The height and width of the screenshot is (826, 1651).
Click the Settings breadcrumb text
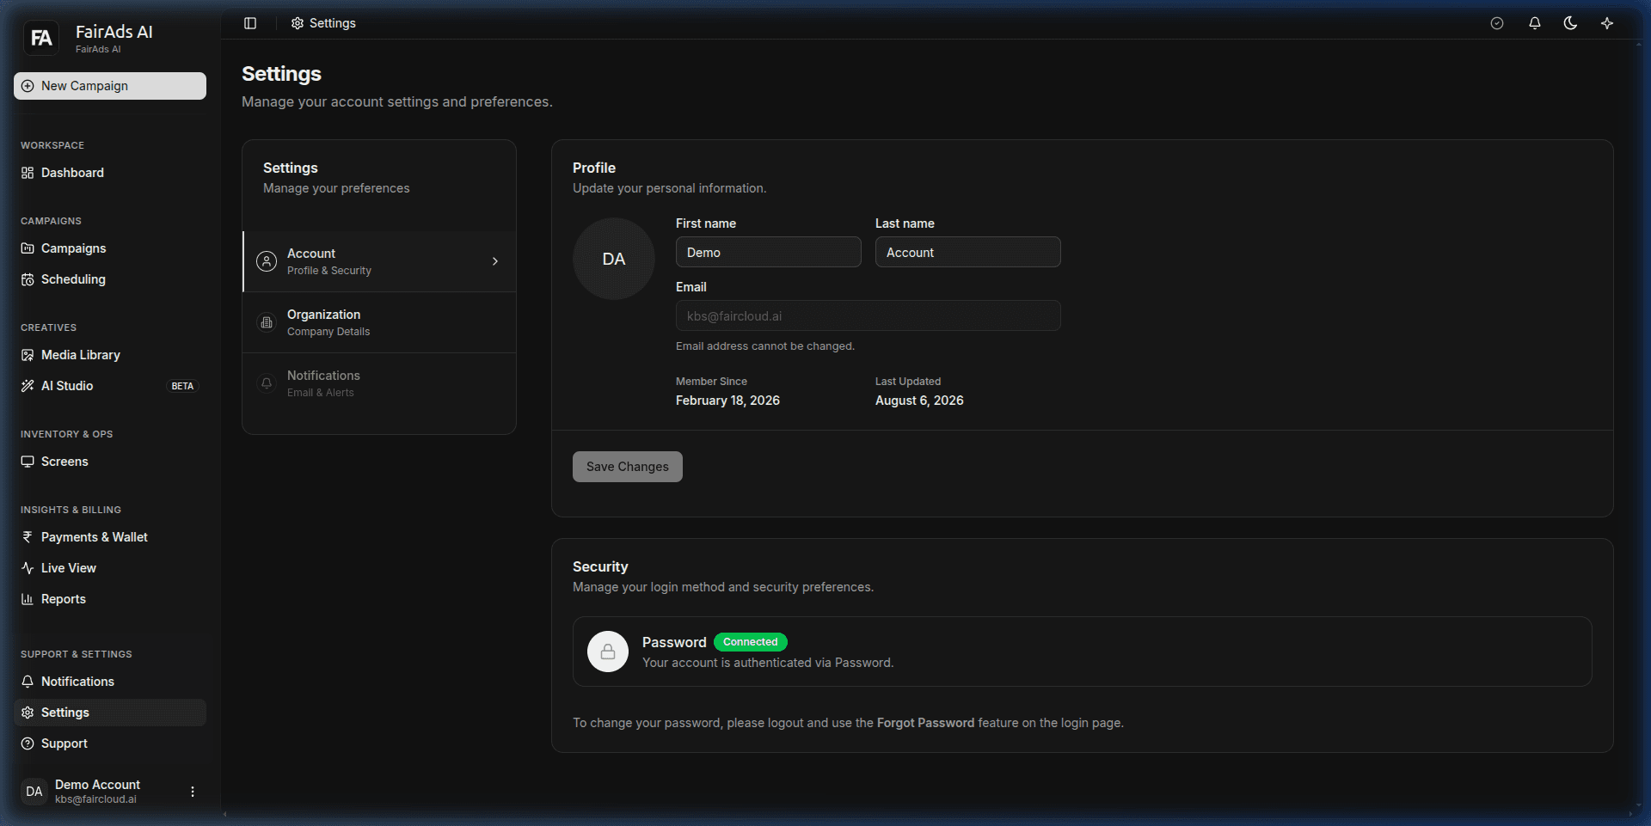tap(333, 23)
